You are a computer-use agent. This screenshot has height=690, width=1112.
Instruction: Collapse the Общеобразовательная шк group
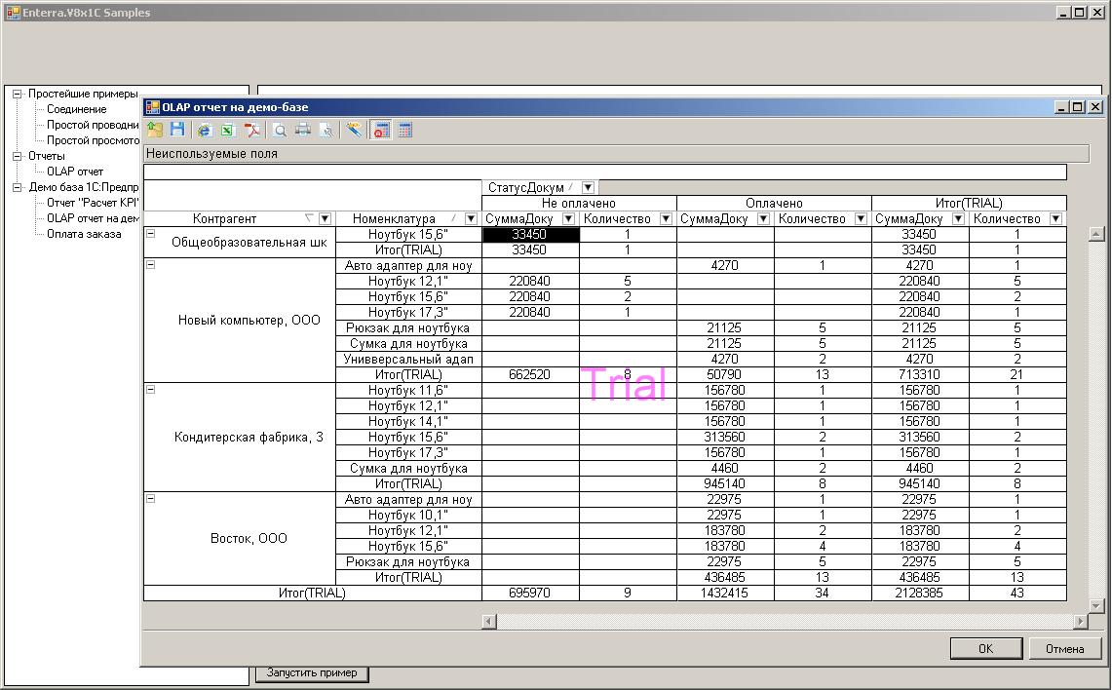[150, 233]
